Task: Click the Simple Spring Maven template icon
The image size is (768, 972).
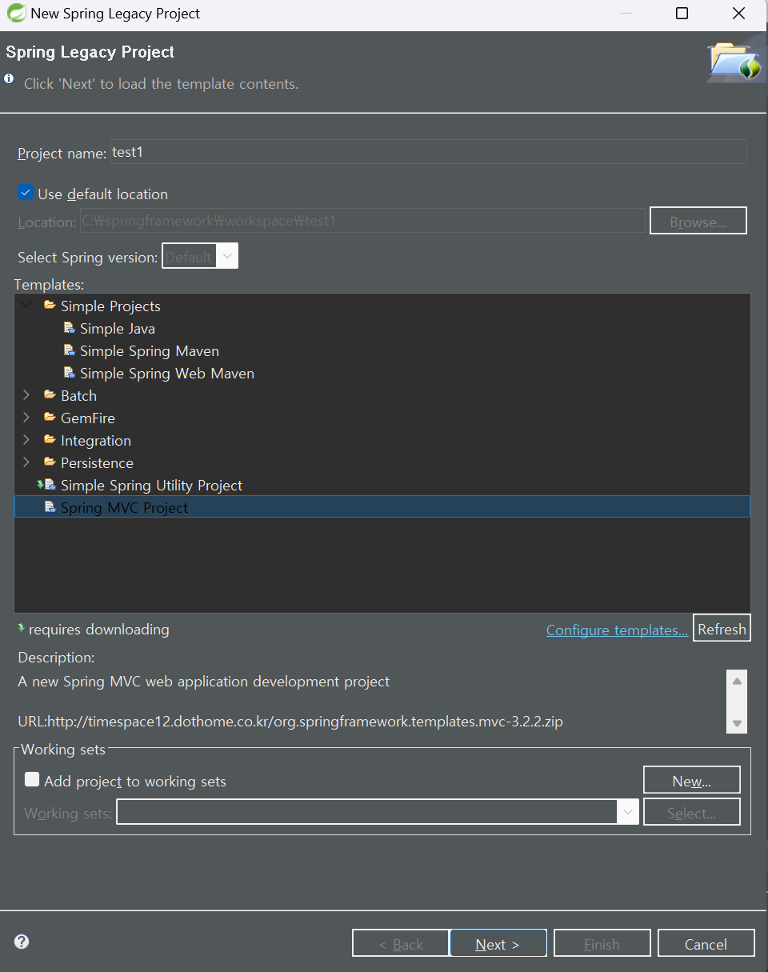Action: 70,350
